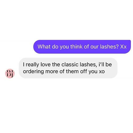Click the word "classic" in the reply
Screen dimensions: 133x133
point(70,64)
